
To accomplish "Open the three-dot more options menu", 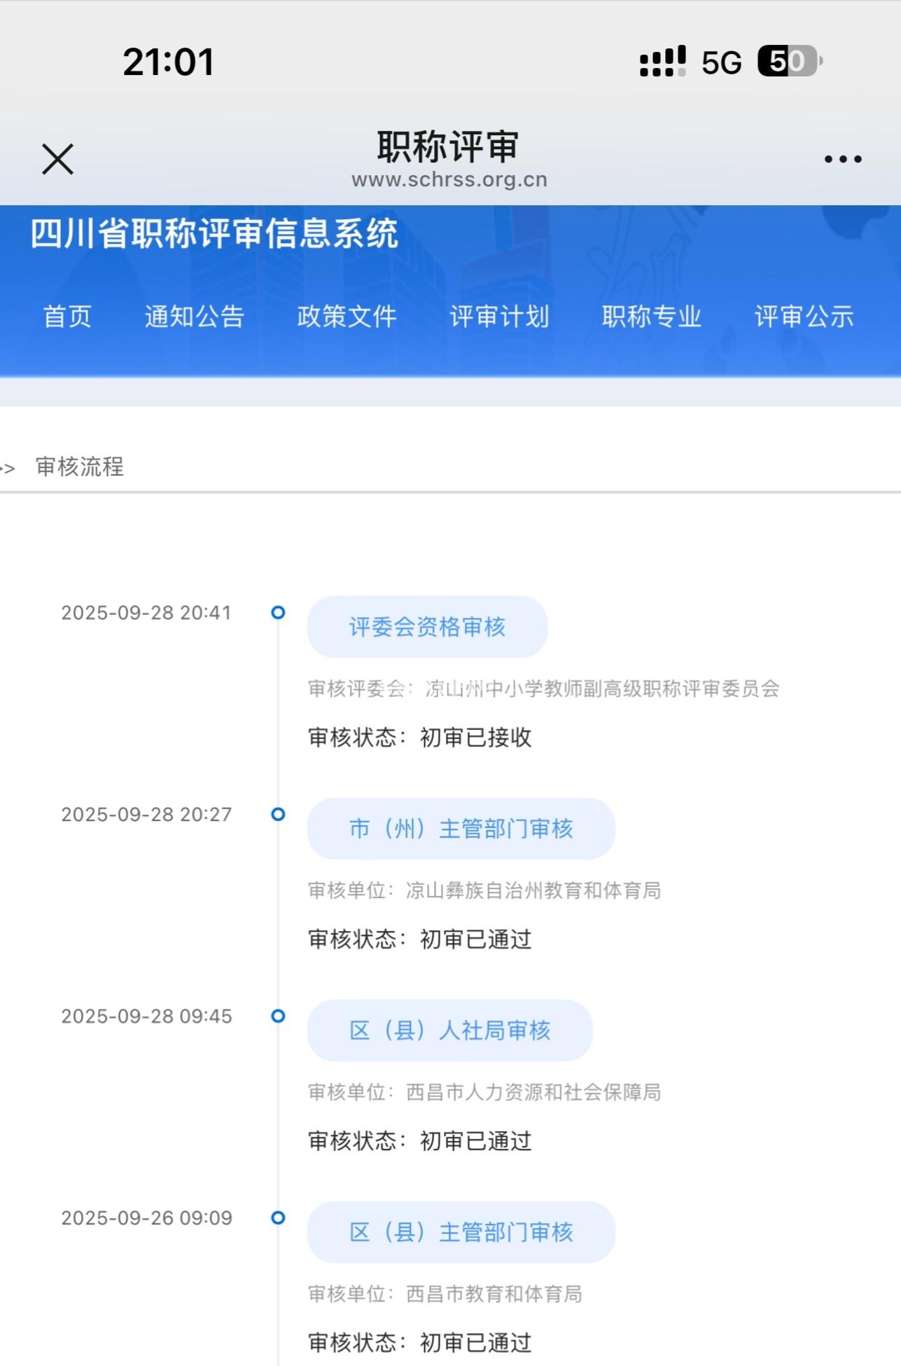I will coord(842,159).
